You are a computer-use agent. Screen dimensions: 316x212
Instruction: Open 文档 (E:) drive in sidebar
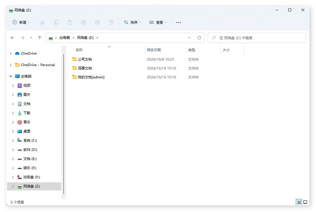(30, 159)
